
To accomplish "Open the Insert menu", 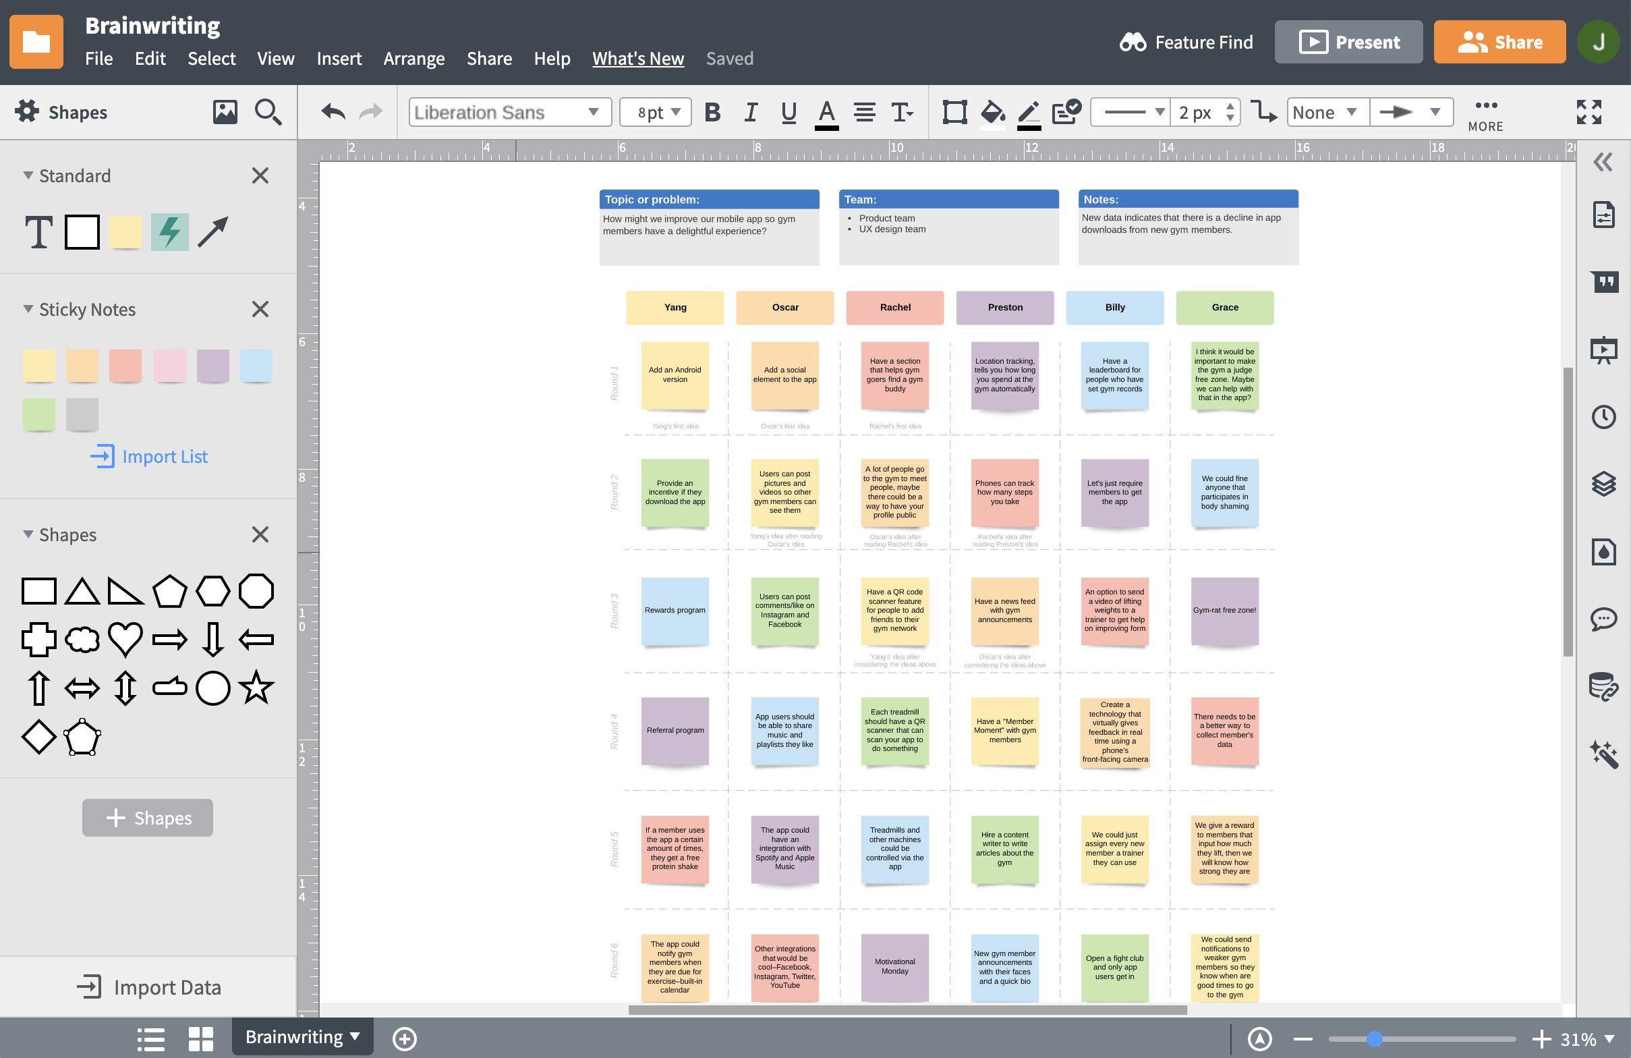I will [x=339, y=59].
